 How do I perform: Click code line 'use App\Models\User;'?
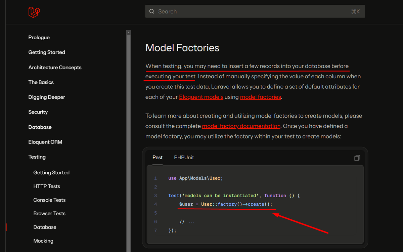coord(196,178)
